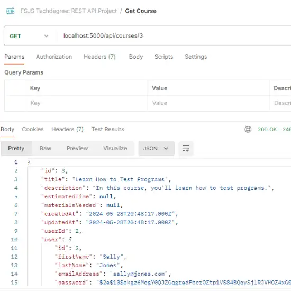Go to the Scripts tab

[163, 57]
